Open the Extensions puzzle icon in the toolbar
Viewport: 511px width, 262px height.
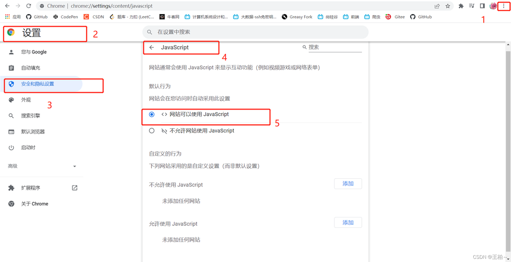tap(461, 6)
